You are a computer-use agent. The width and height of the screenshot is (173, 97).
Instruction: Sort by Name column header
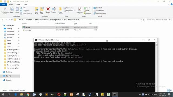tap(24, 24)
